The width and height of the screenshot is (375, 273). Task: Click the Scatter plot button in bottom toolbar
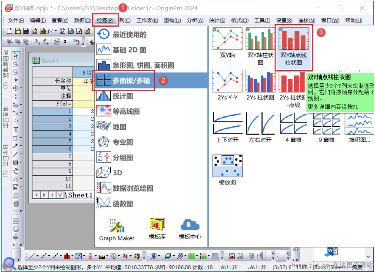point(44,256)
